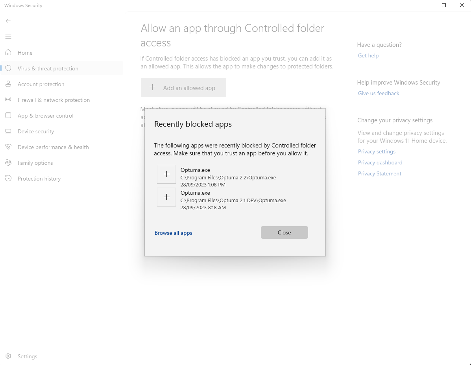This screenshot has height=365, width=471.
Task: Click the Family options people icon
Action: [8, 163]
